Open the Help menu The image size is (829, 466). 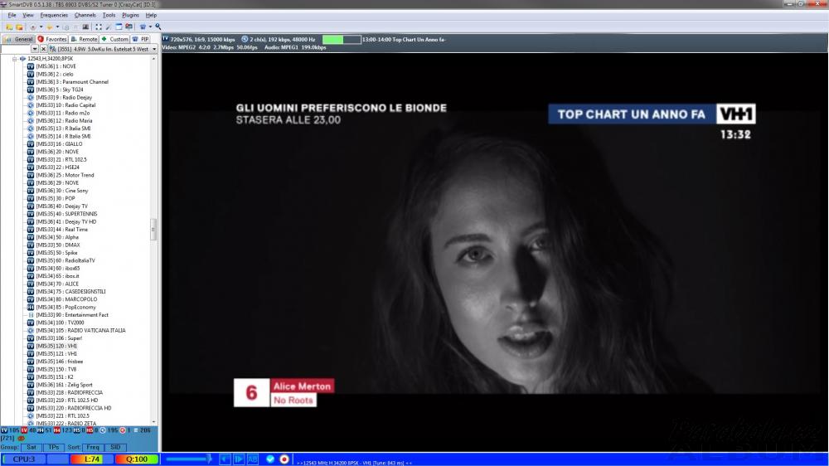pos(151,15)
